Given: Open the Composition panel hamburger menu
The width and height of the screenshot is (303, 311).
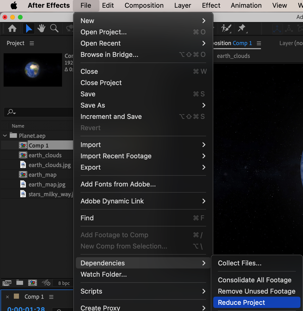Looking at the screenshot, I should [x=259, y=43].
